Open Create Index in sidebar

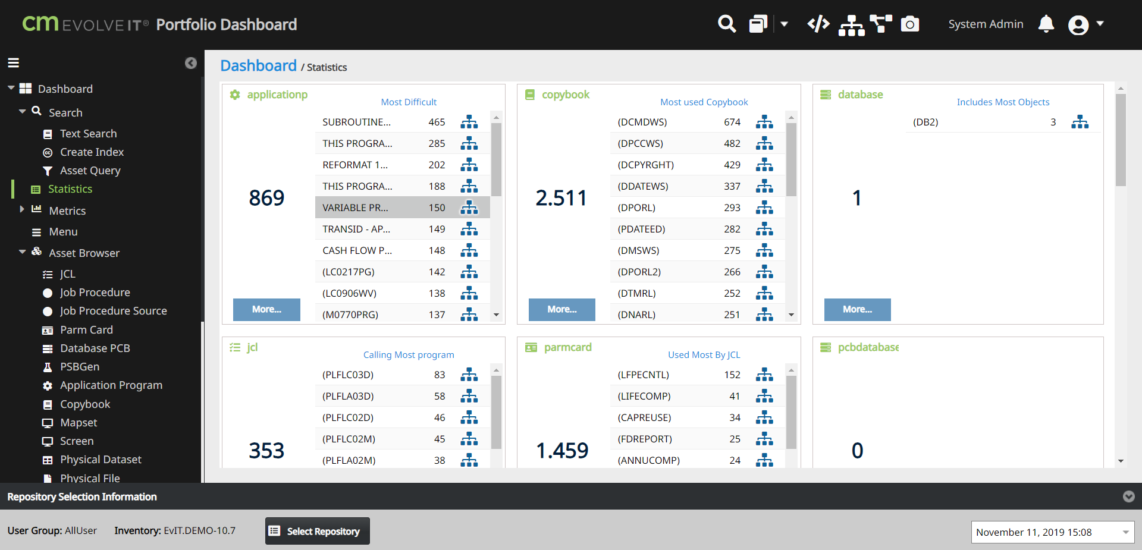(92, 152)
